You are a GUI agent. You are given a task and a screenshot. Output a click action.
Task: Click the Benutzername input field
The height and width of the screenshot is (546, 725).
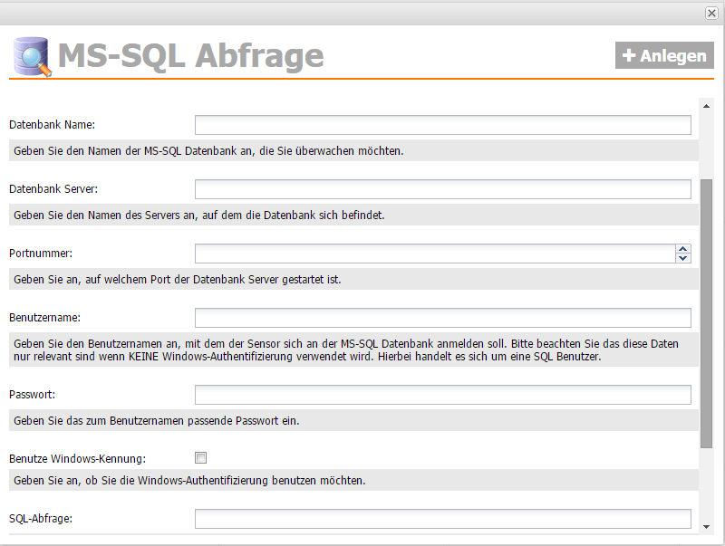442,318
